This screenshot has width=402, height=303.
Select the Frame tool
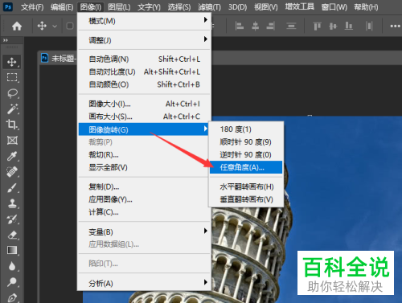click(x=12, y=140)
